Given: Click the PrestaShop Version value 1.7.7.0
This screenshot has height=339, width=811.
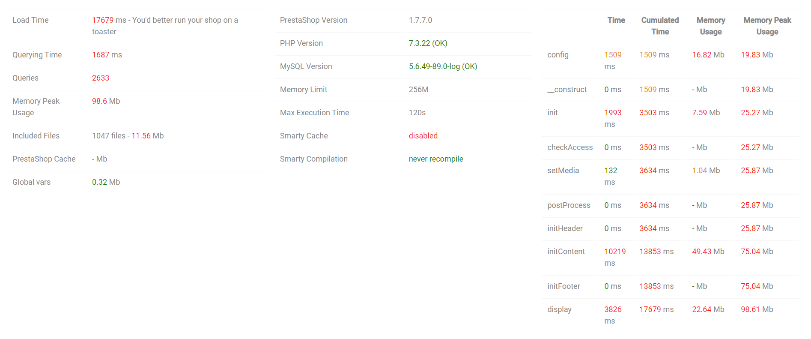Looking at the screenshot, I should pyautogui.click(x=420, y=20).
